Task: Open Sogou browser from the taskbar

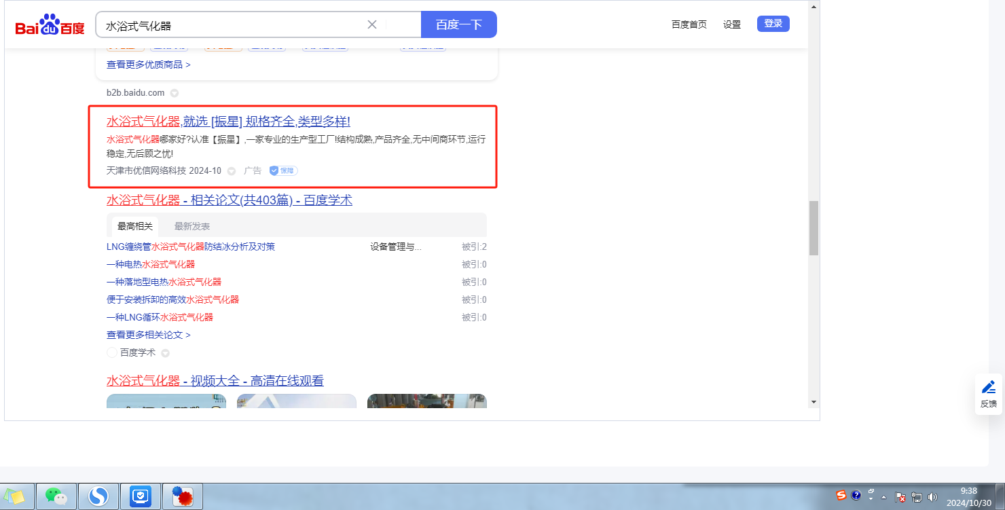Action: [x=98, y=497]
